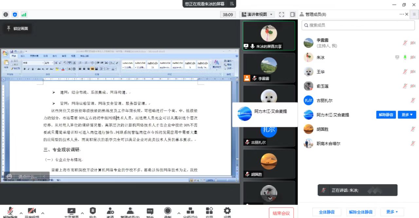Open the Apps icon in toolbar
The image size is (419, 218).
pyautogui.click(x=209, y=211)
